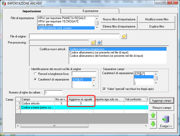
Task: Click the Campo column header
Action: pyautogui.click(x=38, y=99)
